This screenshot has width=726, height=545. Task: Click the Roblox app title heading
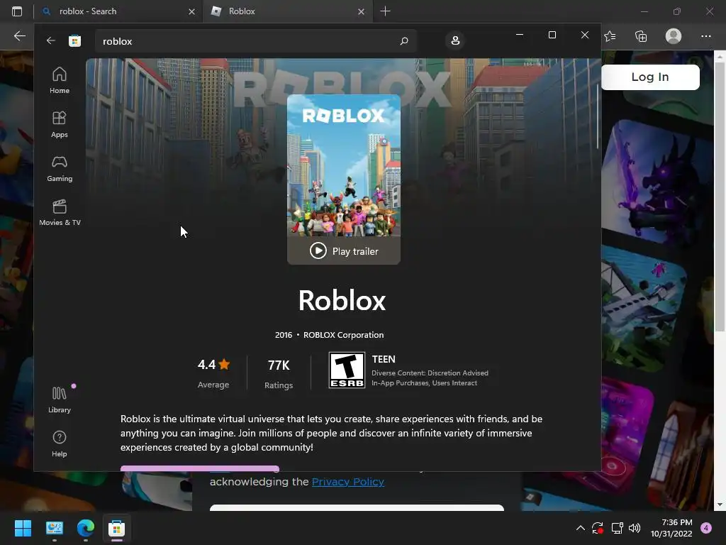(342, 300)
